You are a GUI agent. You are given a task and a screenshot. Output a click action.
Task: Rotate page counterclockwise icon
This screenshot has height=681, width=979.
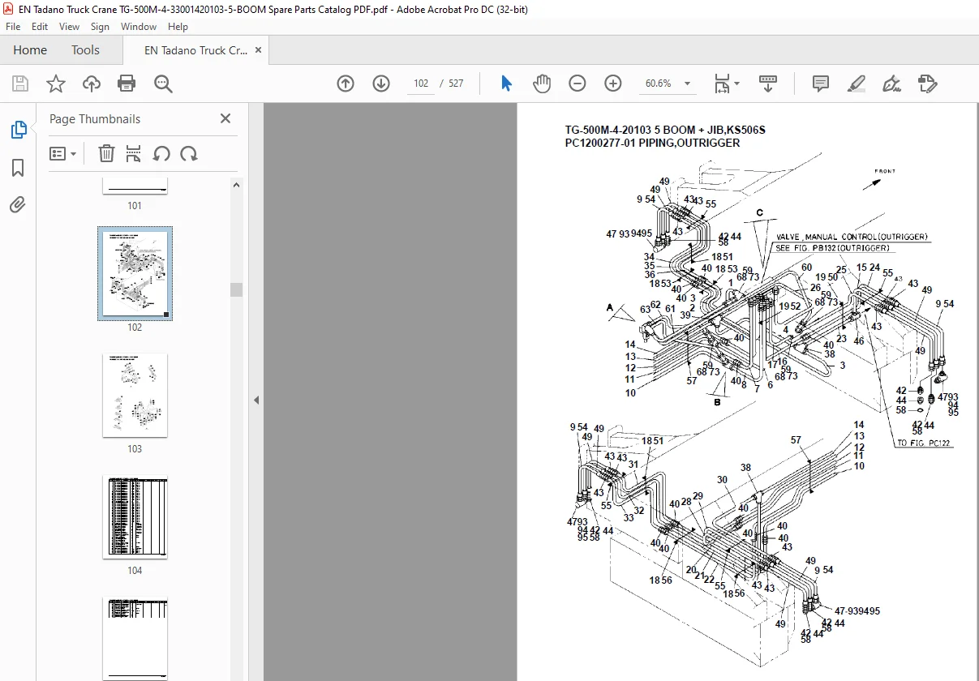coord(161,153)
